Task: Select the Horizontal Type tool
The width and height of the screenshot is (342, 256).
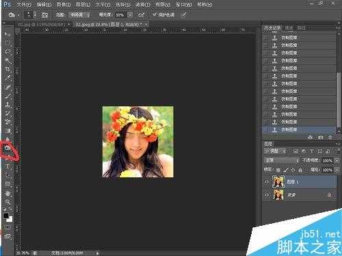Action: [x=8, y=166]
